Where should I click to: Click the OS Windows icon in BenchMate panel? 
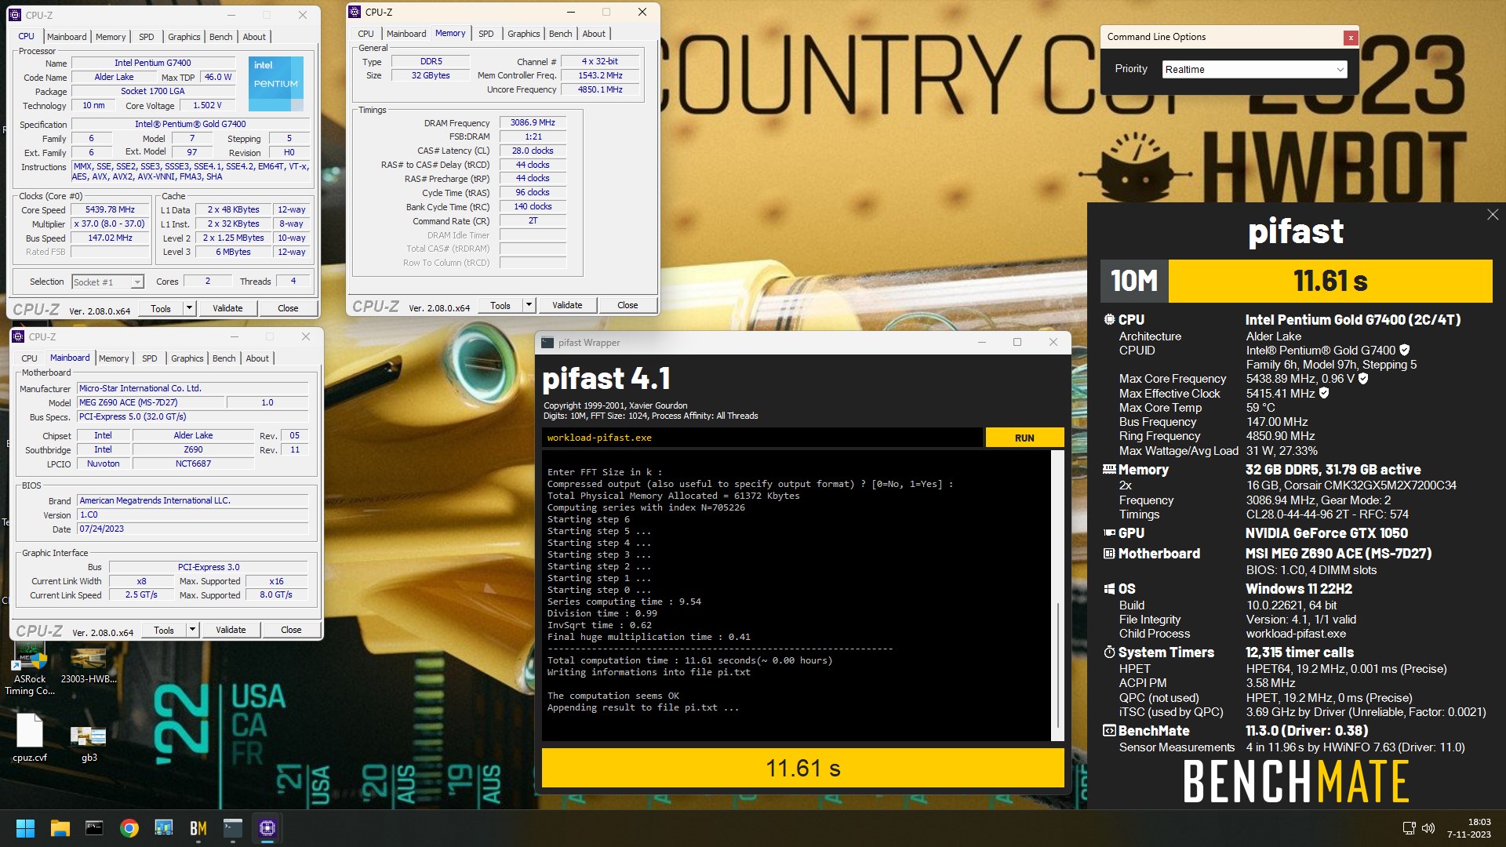1109,589
